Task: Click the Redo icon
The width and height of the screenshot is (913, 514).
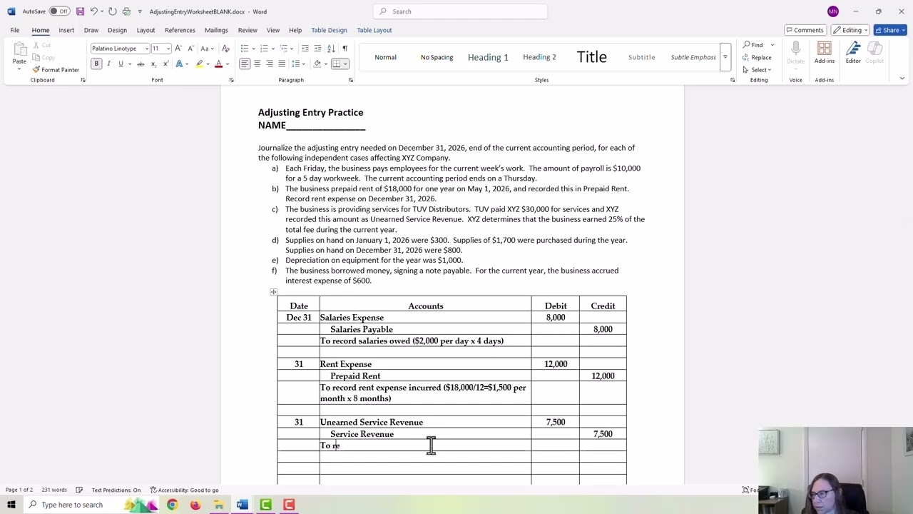Action: [112, 11]
